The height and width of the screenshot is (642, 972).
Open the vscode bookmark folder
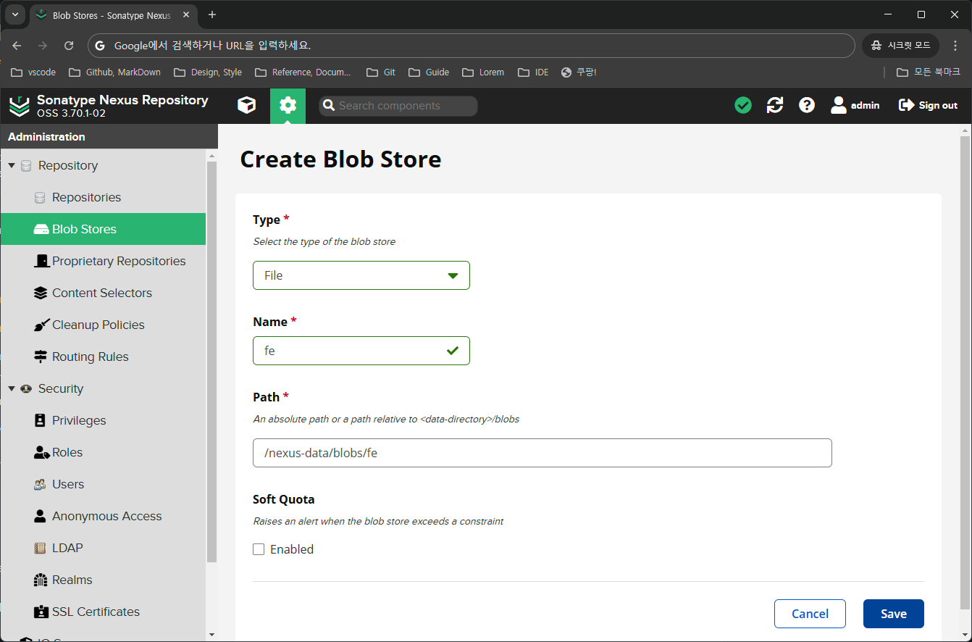pos(33,72)
